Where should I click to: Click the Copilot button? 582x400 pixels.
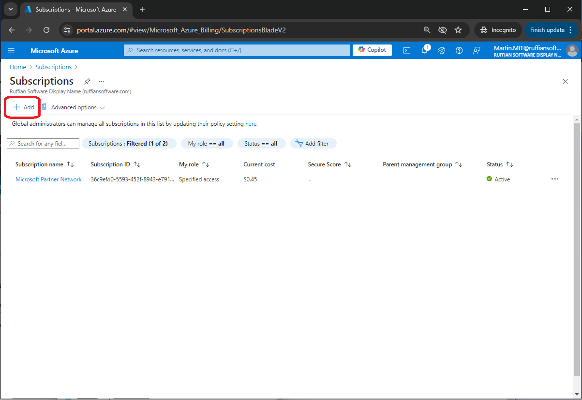tap(372, 50)
